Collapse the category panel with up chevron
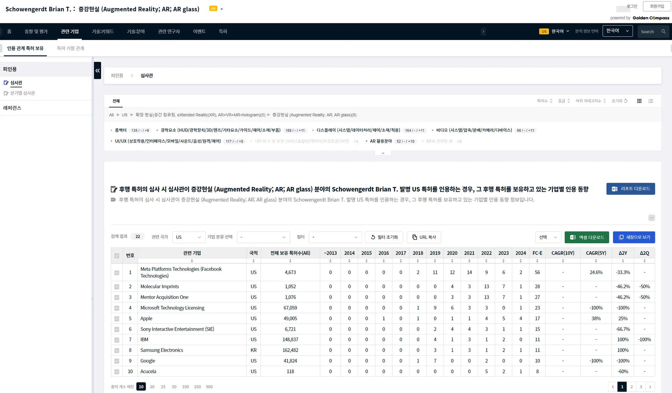 pyautogui.click(x=383, y=153)
